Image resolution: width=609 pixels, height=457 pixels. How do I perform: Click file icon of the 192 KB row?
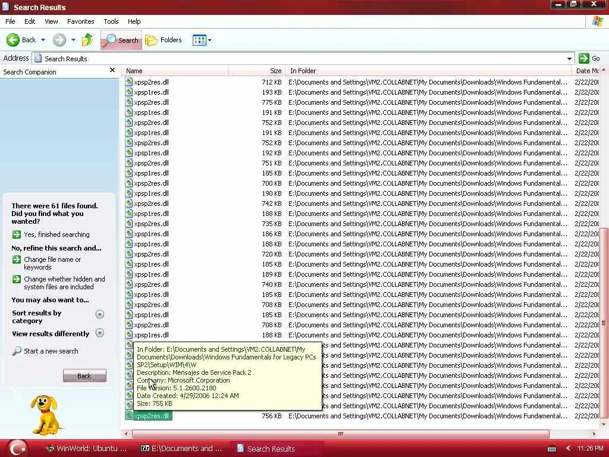point(129,152)
